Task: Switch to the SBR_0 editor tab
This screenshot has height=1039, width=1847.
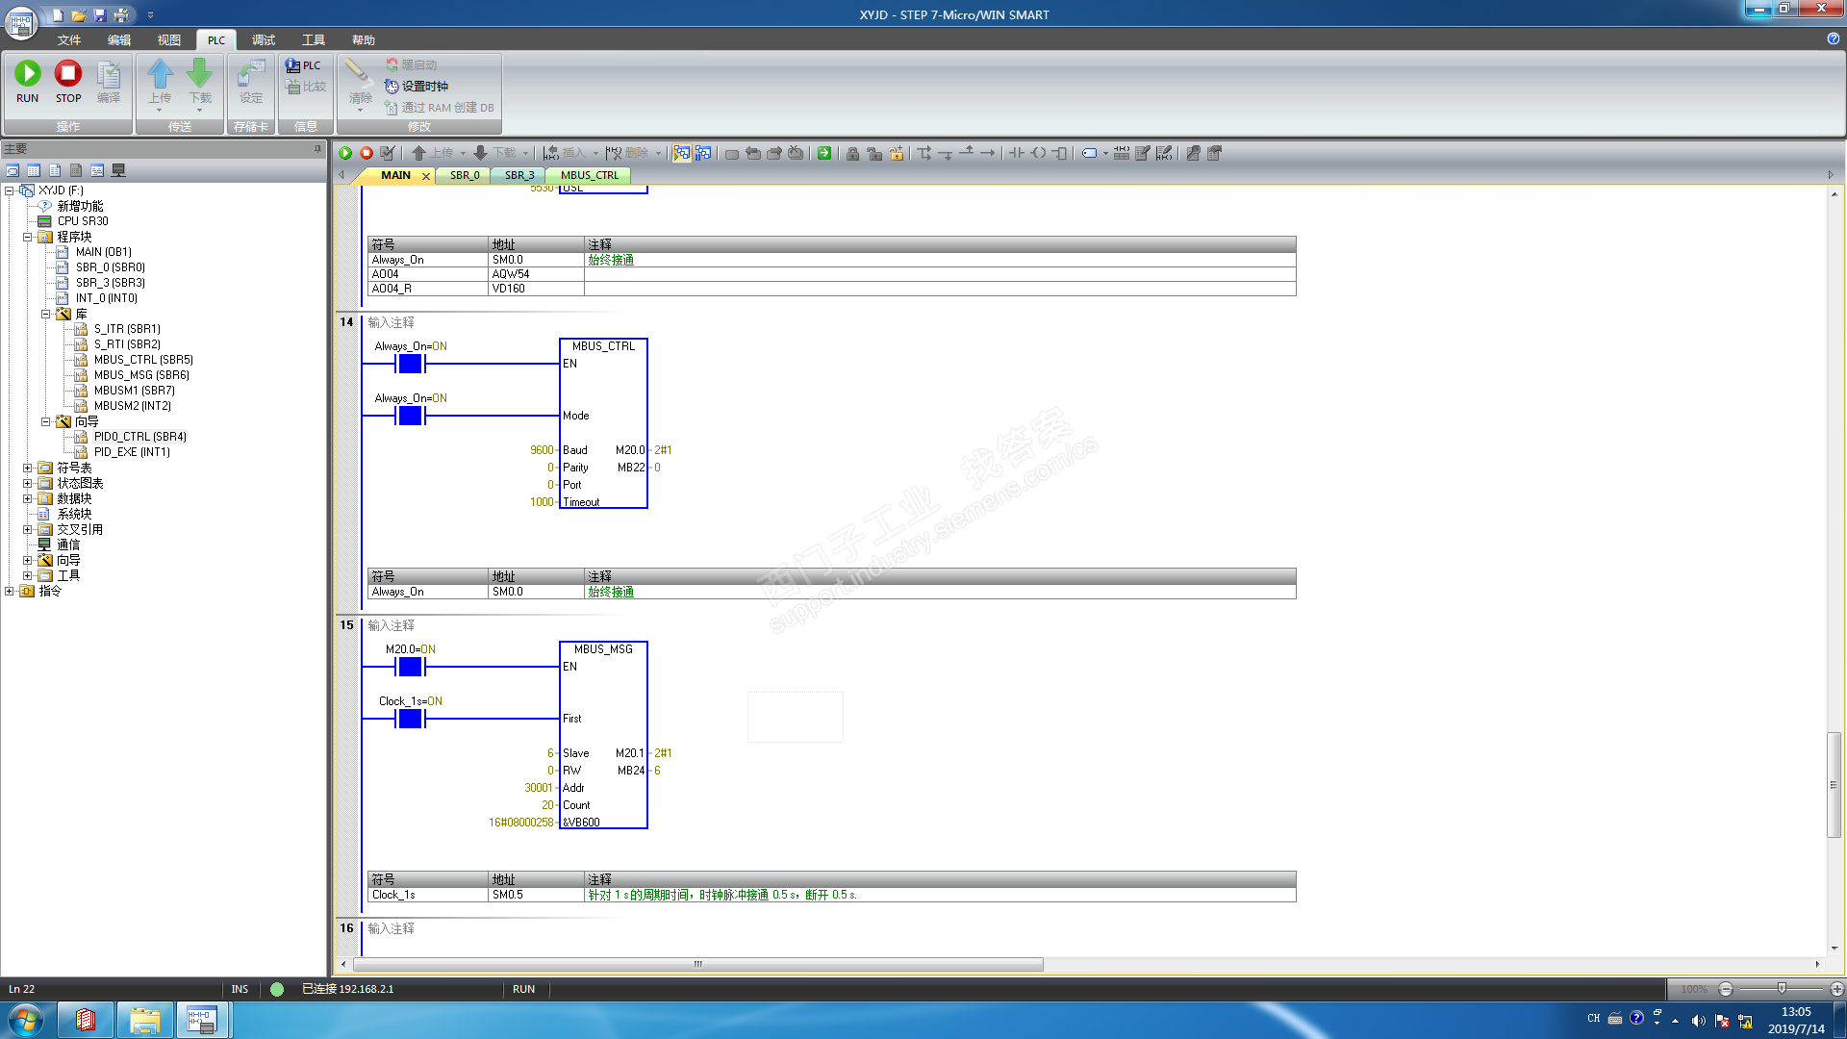Action: click(465, 175)
